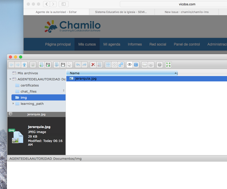The height and width of the screenshot is (189, 227).
Task: Undo the last file action
Action: coord(78,64)
